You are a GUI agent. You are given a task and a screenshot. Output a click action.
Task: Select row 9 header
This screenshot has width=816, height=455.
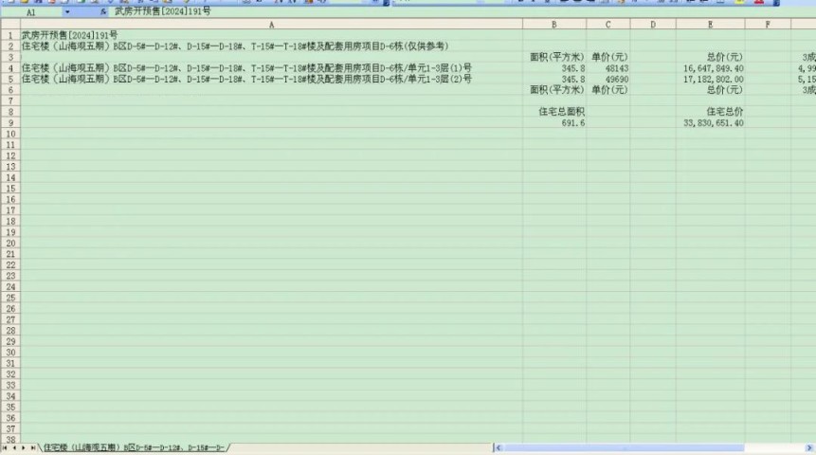click(x=10, y=123)
